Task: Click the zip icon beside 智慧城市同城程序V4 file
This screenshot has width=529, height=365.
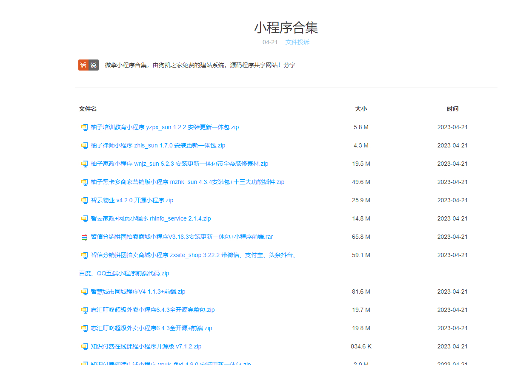Action: (x=84, y=291)
